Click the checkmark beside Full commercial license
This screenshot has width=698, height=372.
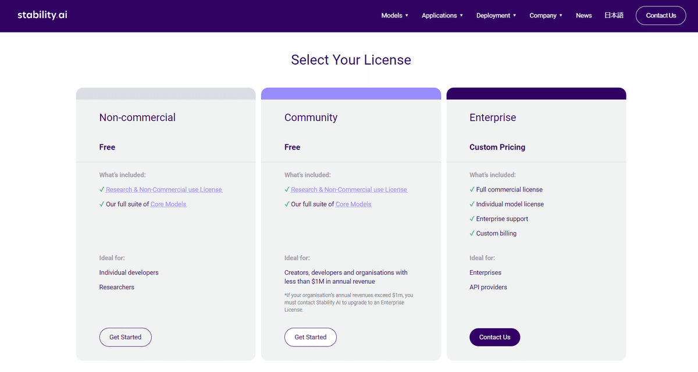(472, 190)
